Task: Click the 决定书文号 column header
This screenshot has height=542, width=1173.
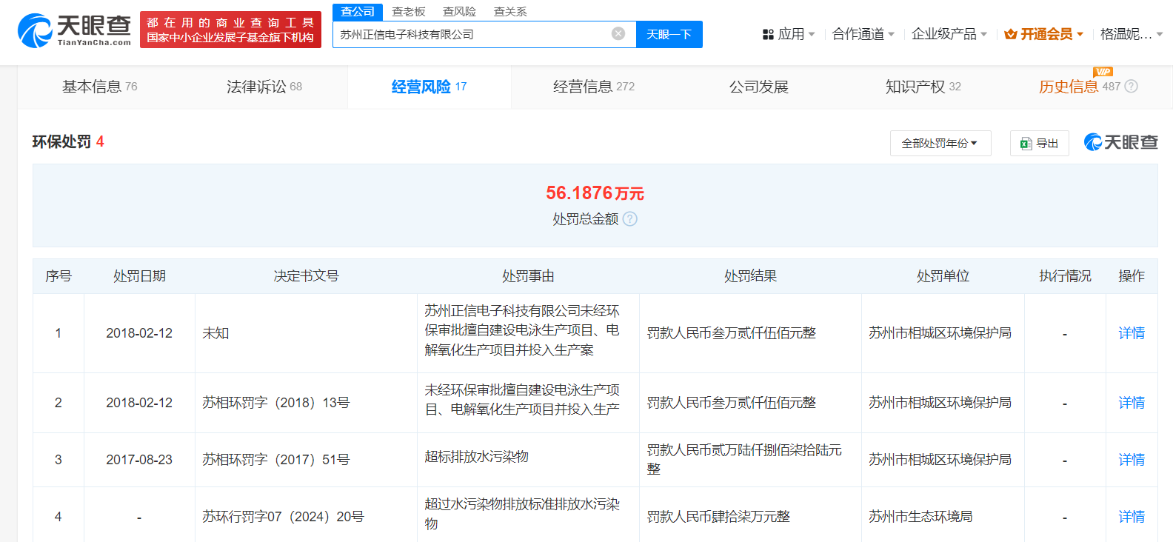Action: [x=306, y=276]
